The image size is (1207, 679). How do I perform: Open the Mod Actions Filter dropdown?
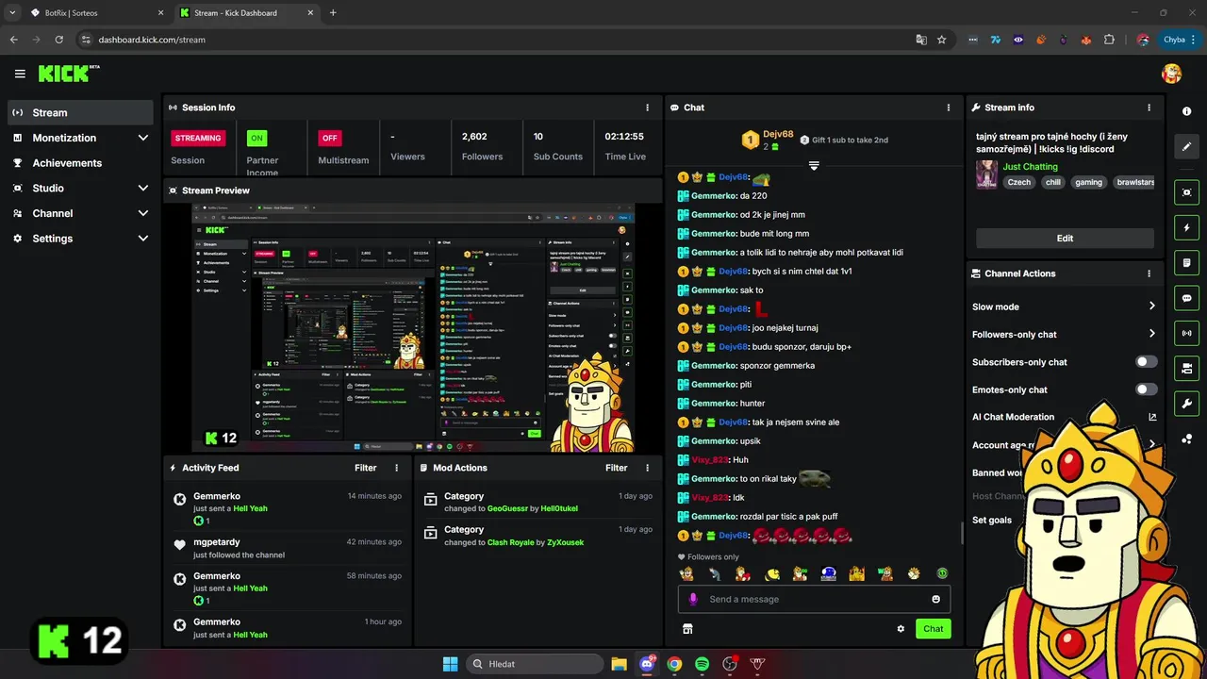pyautogui.click(x=616, y=468)
